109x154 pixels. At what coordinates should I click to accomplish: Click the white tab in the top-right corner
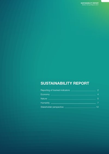tap(105, 1)
